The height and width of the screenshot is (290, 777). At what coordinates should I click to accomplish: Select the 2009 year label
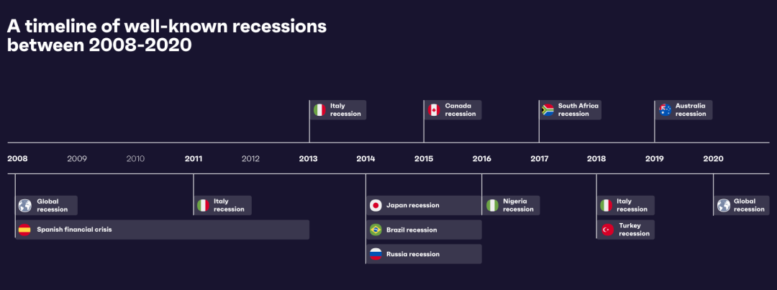[x=76, y=158]
